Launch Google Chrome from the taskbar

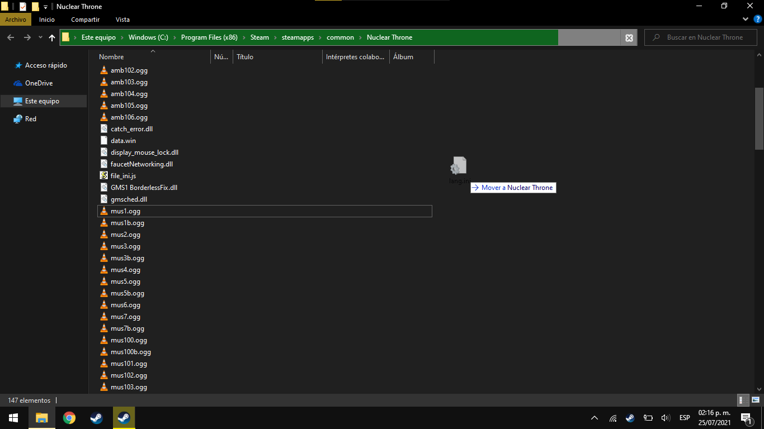click(69, 418)
